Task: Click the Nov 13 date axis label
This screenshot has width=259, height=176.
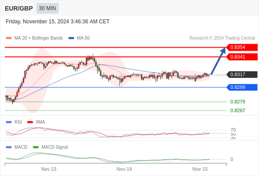Action: click(x=49, y=169)
